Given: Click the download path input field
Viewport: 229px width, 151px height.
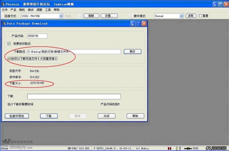Looking at the screenshot, I should 74,52.
